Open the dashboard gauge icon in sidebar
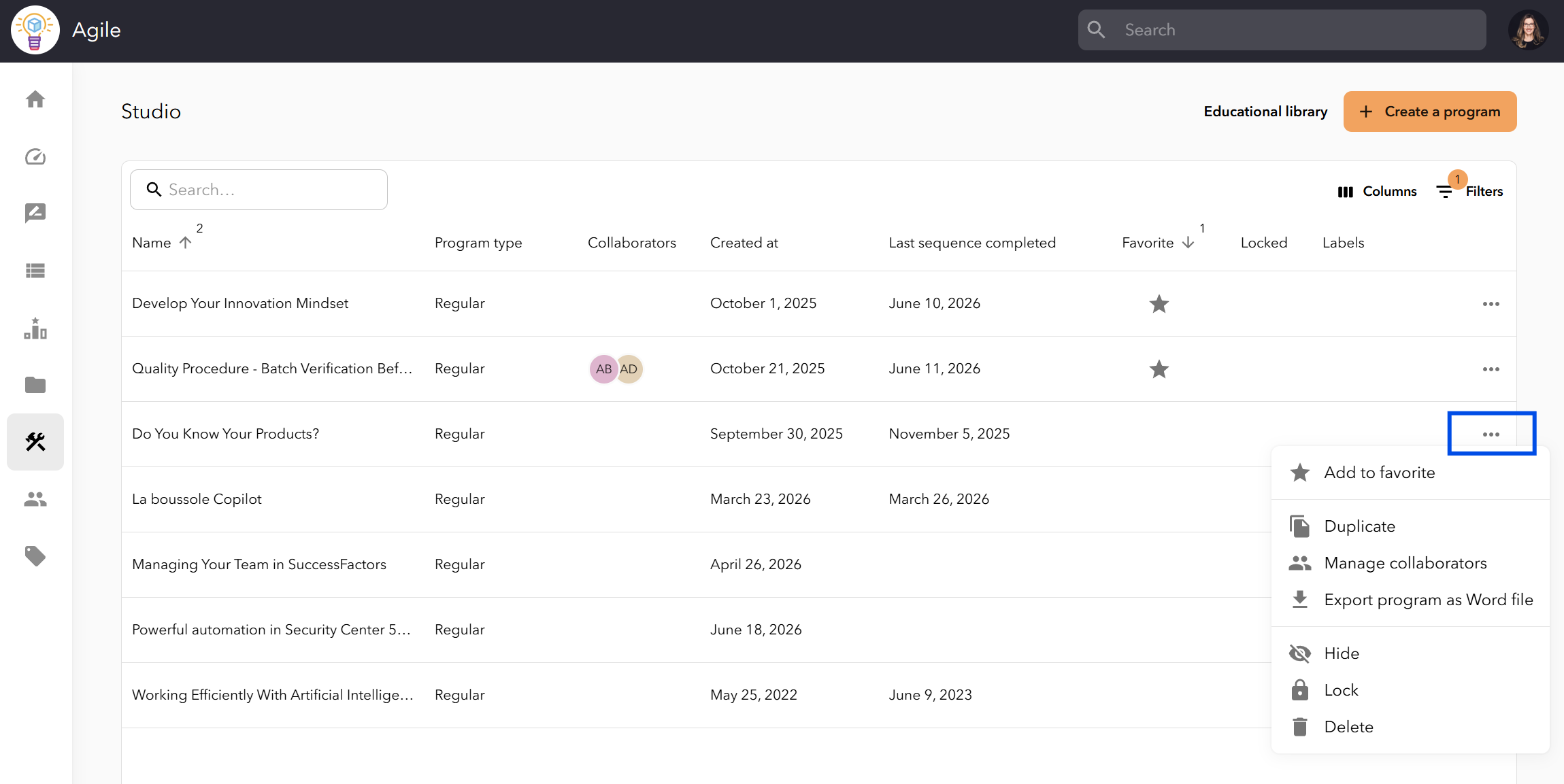The image size is (1564, 784). point(35,156)
